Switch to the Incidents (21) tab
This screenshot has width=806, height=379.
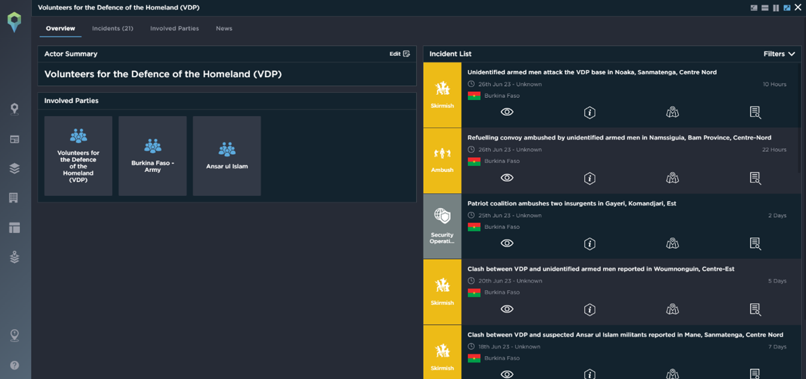pos(112,28)
